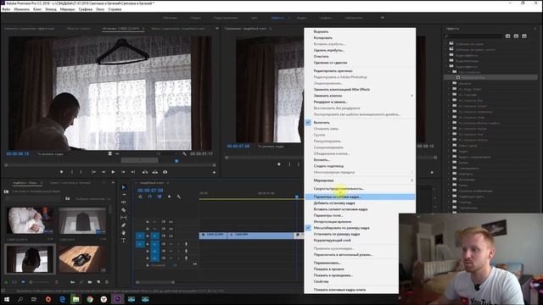Play the clip in the Source monitor

click(113, 172)
